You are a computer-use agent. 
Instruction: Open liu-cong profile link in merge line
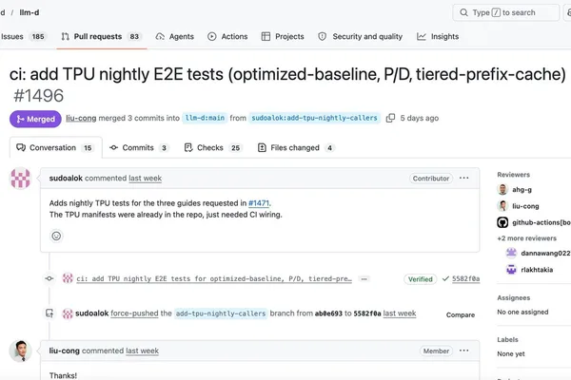[x=81, y=118]
